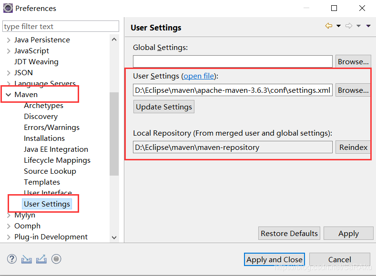This screenshot has height=276, width=376.
Task: Select Installations under Maven
Action: point(44,138)
